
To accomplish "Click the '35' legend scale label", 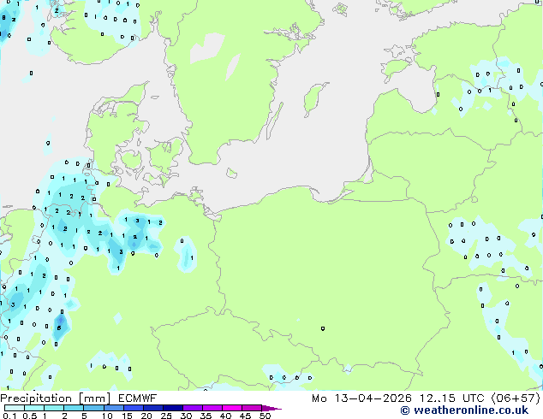I will pos(206,416).
